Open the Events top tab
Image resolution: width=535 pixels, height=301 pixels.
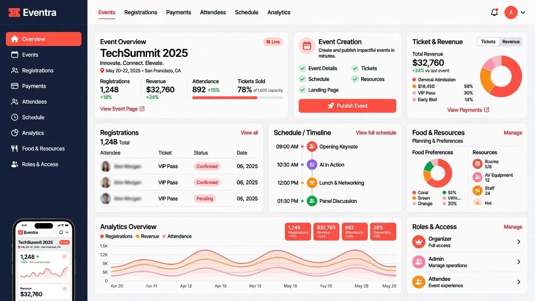click(x=107, y=12)
